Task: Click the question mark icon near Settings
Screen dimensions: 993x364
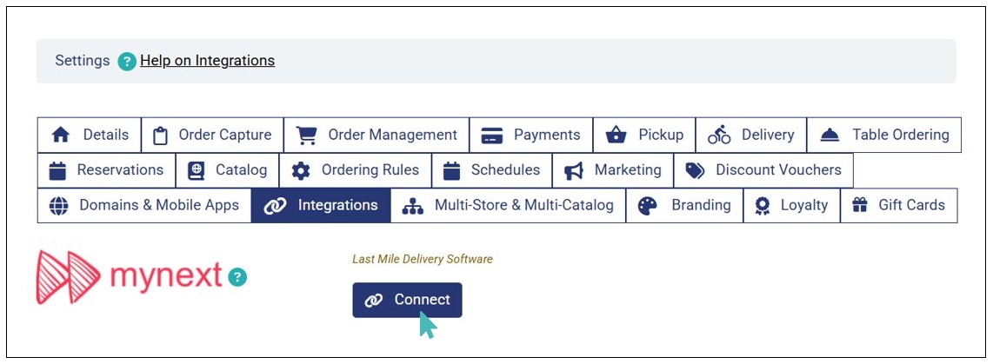Action: point(128,62)
